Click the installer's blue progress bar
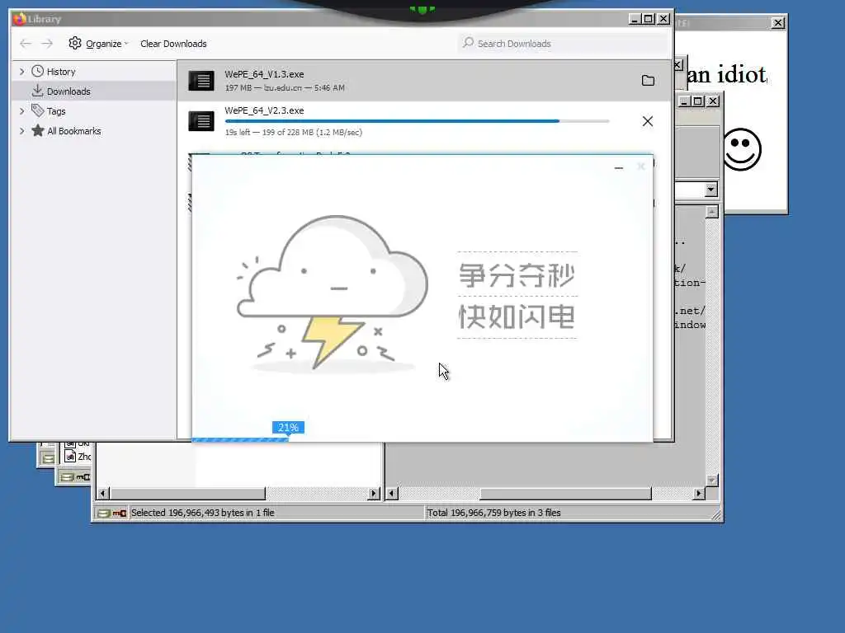 [240, 440]
